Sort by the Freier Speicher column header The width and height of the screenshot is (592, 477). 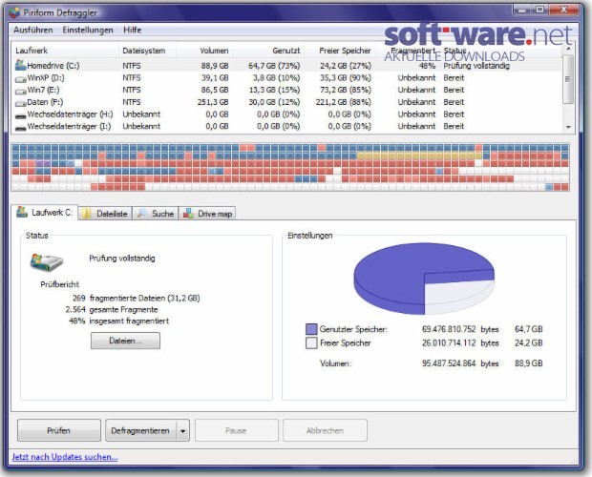pyautogui.click(x=340, y=51)
